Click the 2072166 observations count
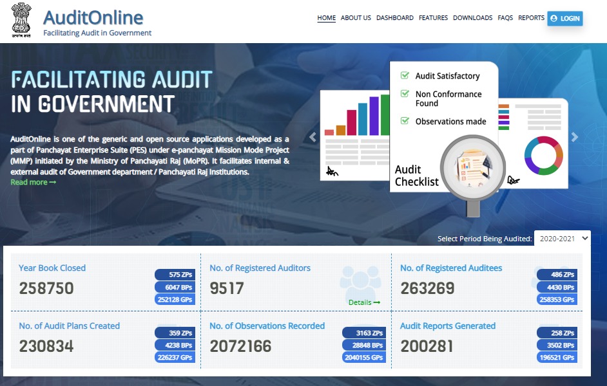 click(x=241, y=346)
